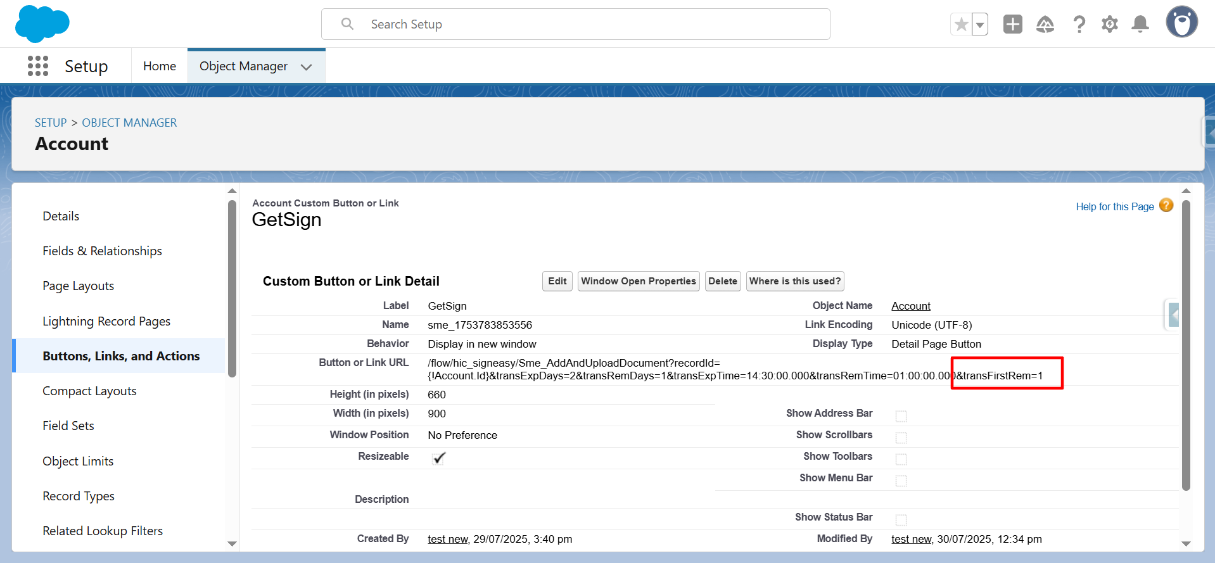Click the Display Type value Detail Page Button
1215x563 pixels.
coord(936,344)
